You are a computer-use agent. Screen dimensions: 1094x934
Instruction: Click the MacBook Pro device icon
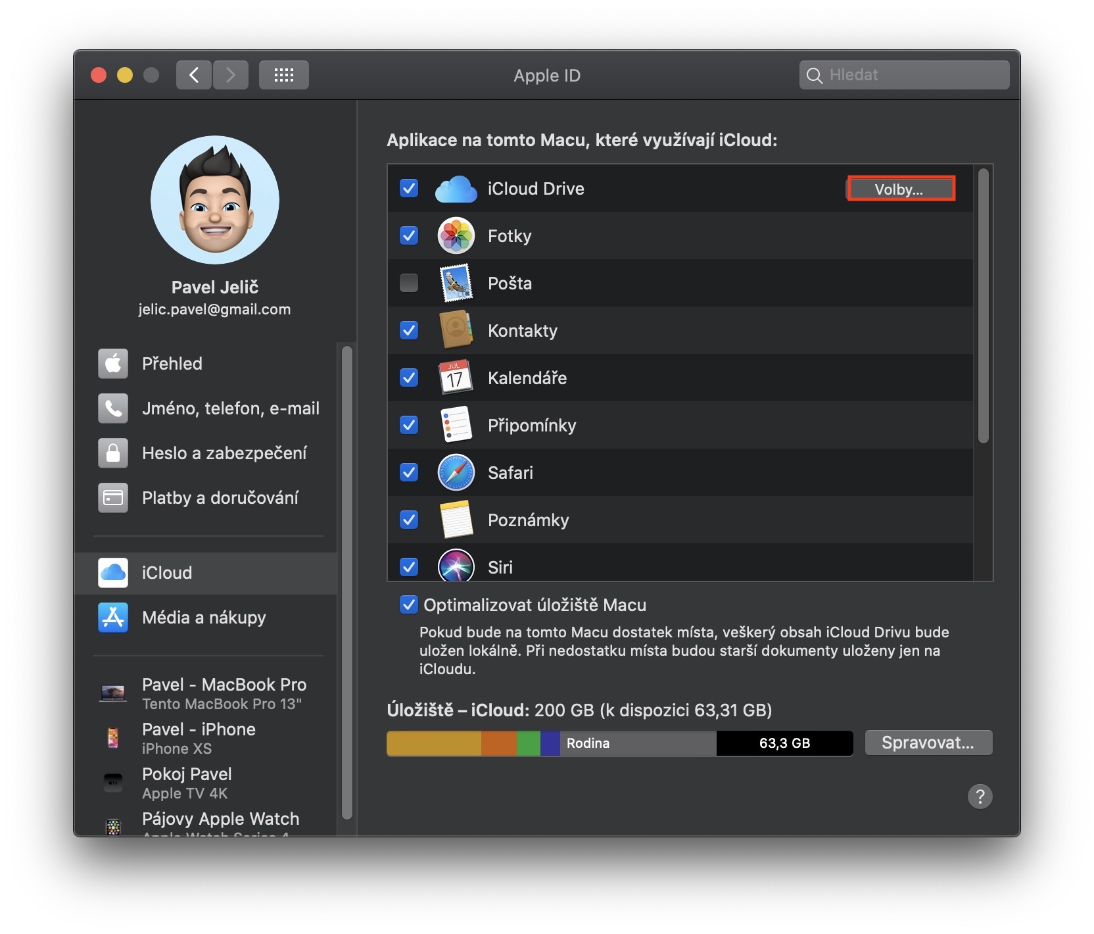[x=113, y=693]
